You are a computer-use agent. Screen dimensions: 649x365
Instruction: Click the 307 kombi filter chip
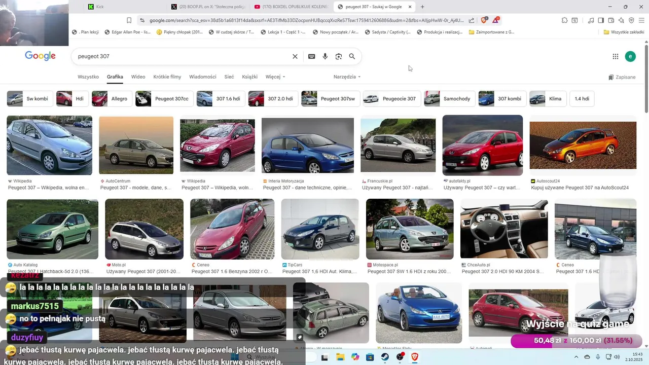coord(502,99)
